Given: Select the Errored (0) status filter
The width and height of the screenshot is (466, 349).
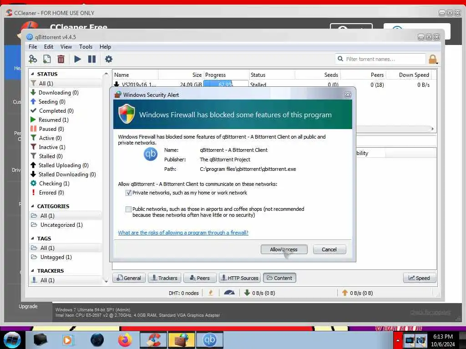Looking at the screenshot, I should pyautogui.click(x=51, y=193).
